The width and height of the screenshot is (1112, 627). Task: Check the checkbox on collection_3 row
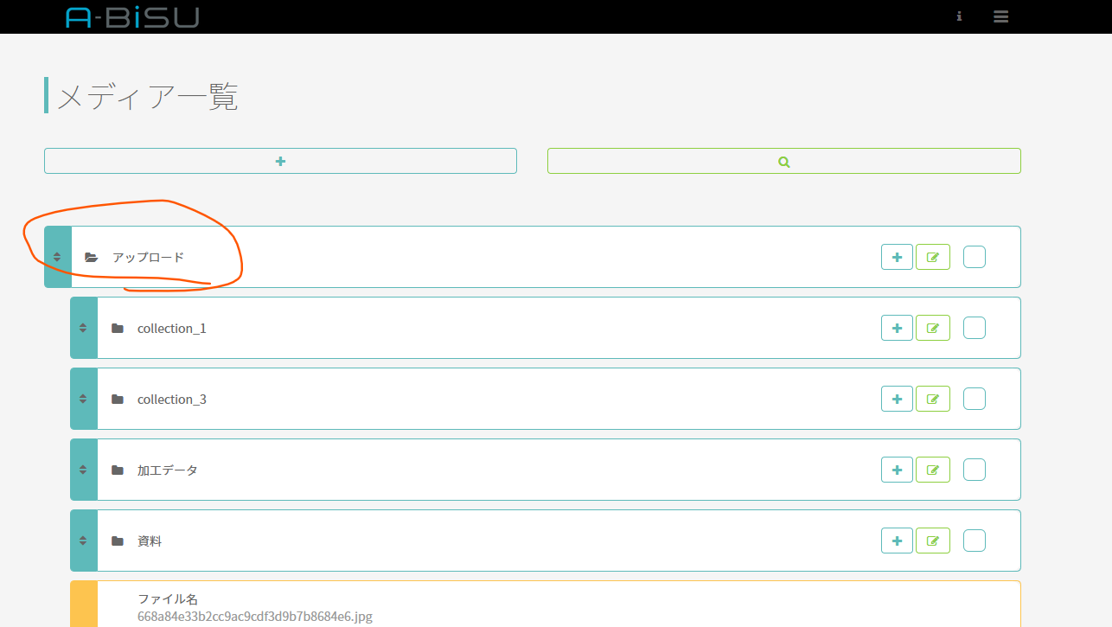974,399
